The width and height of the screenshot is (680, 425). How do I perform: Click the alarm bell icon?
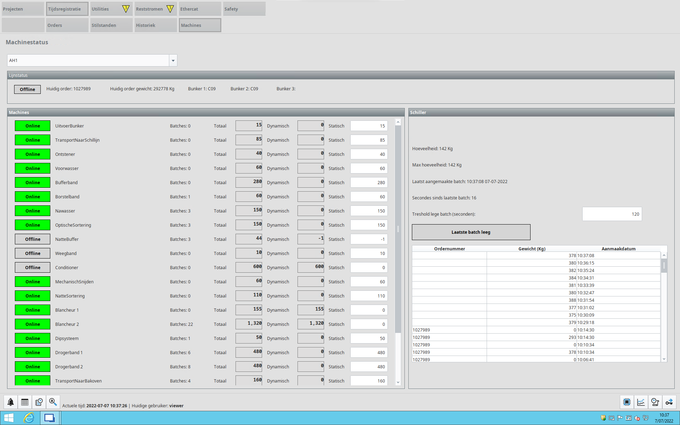point(11,402)
